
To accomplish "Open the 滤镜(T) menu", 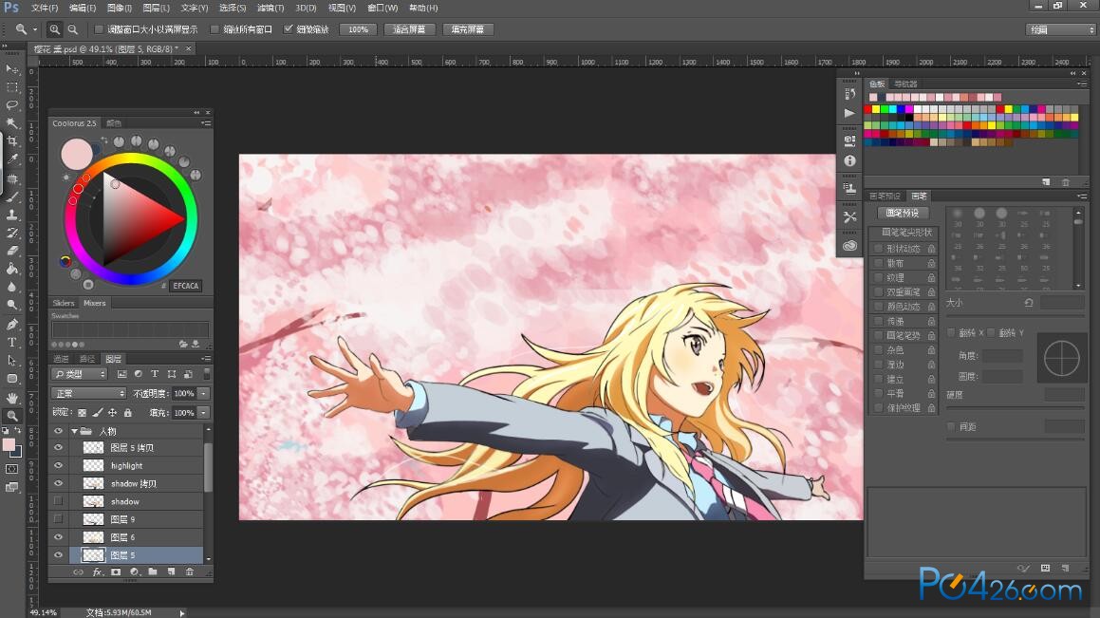I will click(270, 8).
